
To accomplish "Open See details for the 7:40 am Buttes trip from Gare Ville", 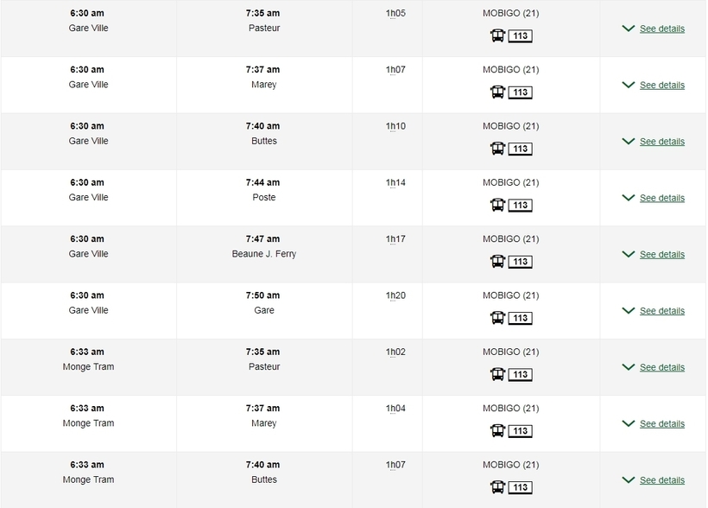I will tap(662, 142).
